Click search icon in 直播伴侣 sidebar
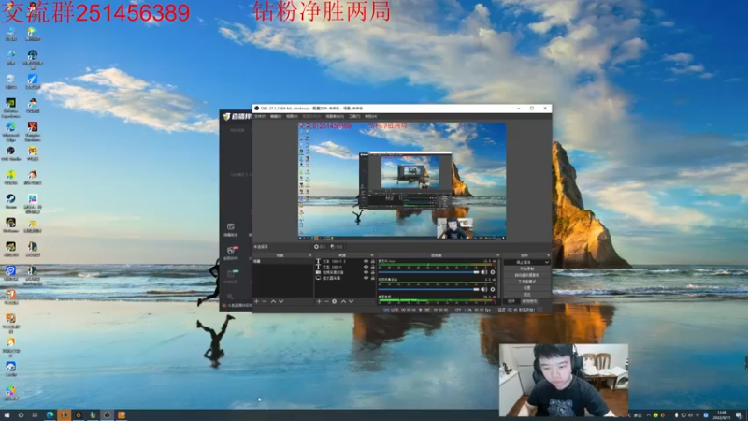Image resolution: width=748 pixels, height=421 pixels. click(x=230, y=297)
